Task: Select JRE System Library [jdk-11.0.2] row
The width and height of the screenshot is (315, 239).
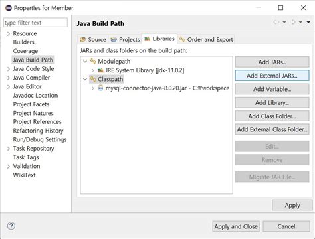Action: [145, 70]
